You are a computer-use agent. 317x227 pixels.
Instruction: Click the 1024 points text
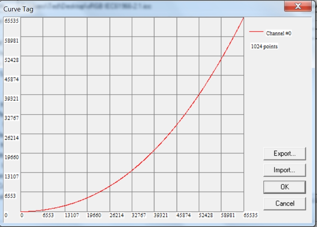point(264,47)
